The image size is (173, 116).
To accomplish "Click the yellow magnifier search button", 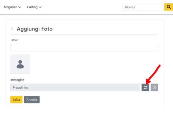I will [x=168, y=7].
